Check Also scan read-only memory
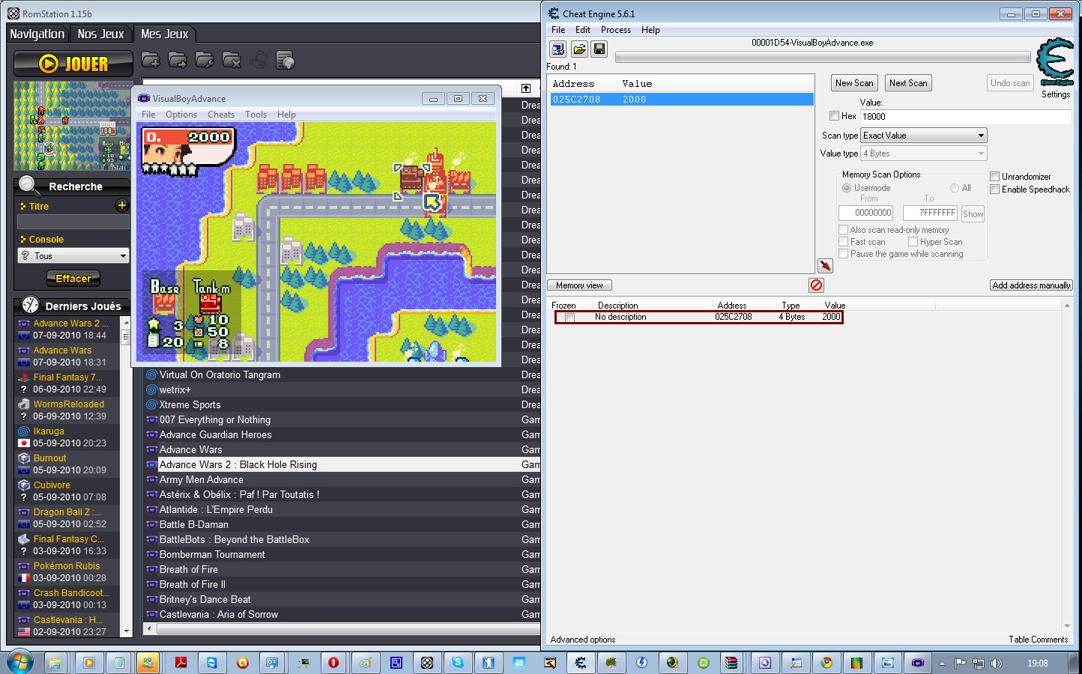1082x674 pixels. pos(843,230)
